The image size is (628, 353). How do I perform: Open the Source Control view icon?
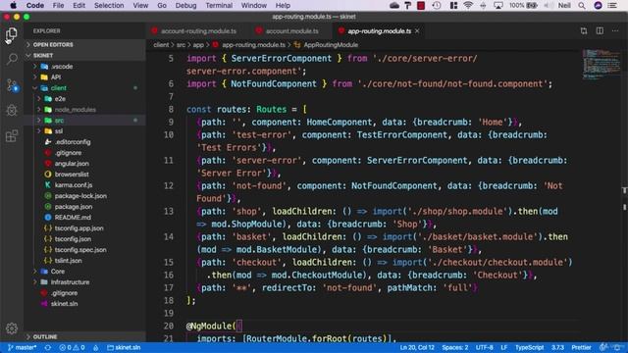12,85
